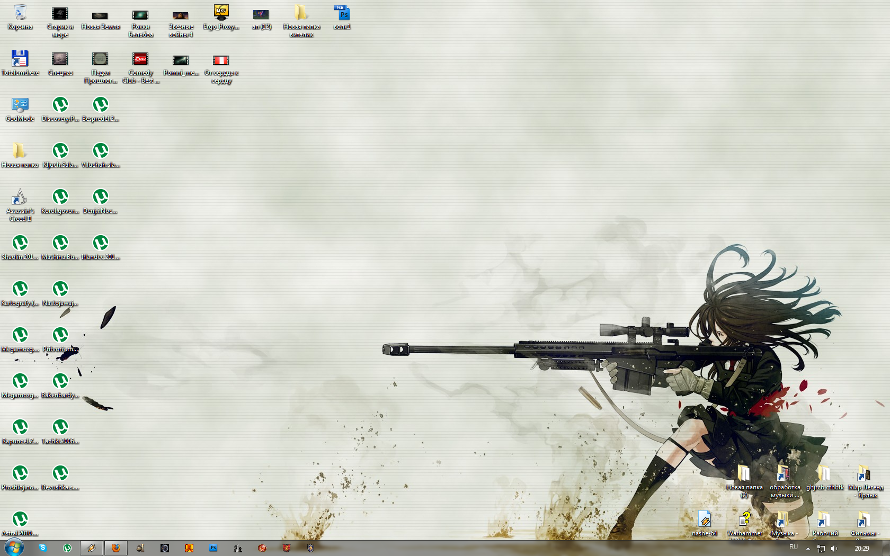Open the Bespredel.2... torrent file
This screenshot has width=890, height=556.
(101, 109)
